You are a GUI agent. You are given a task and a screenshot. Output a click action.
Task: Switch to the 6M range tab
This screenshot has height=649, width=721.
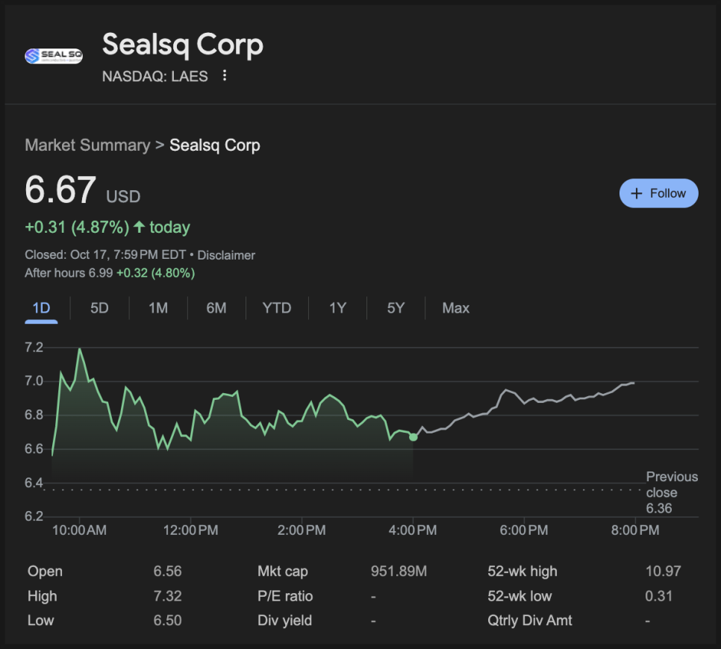click(216, 308)
